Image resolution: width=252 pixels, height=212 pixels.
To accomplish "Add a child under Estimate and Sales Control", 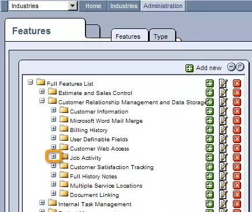I will [210, 93].
